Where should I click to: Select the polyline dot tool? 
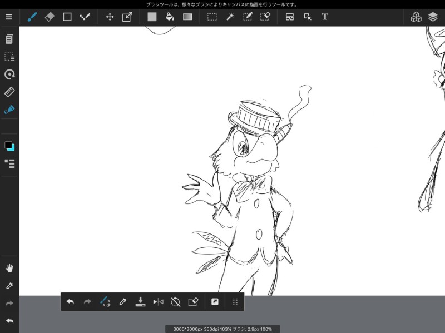point(85,17)
